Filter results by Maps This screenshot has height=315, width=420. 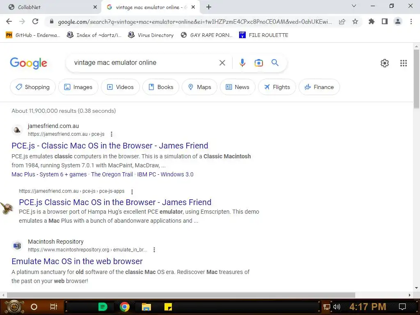tap(200, 87)
